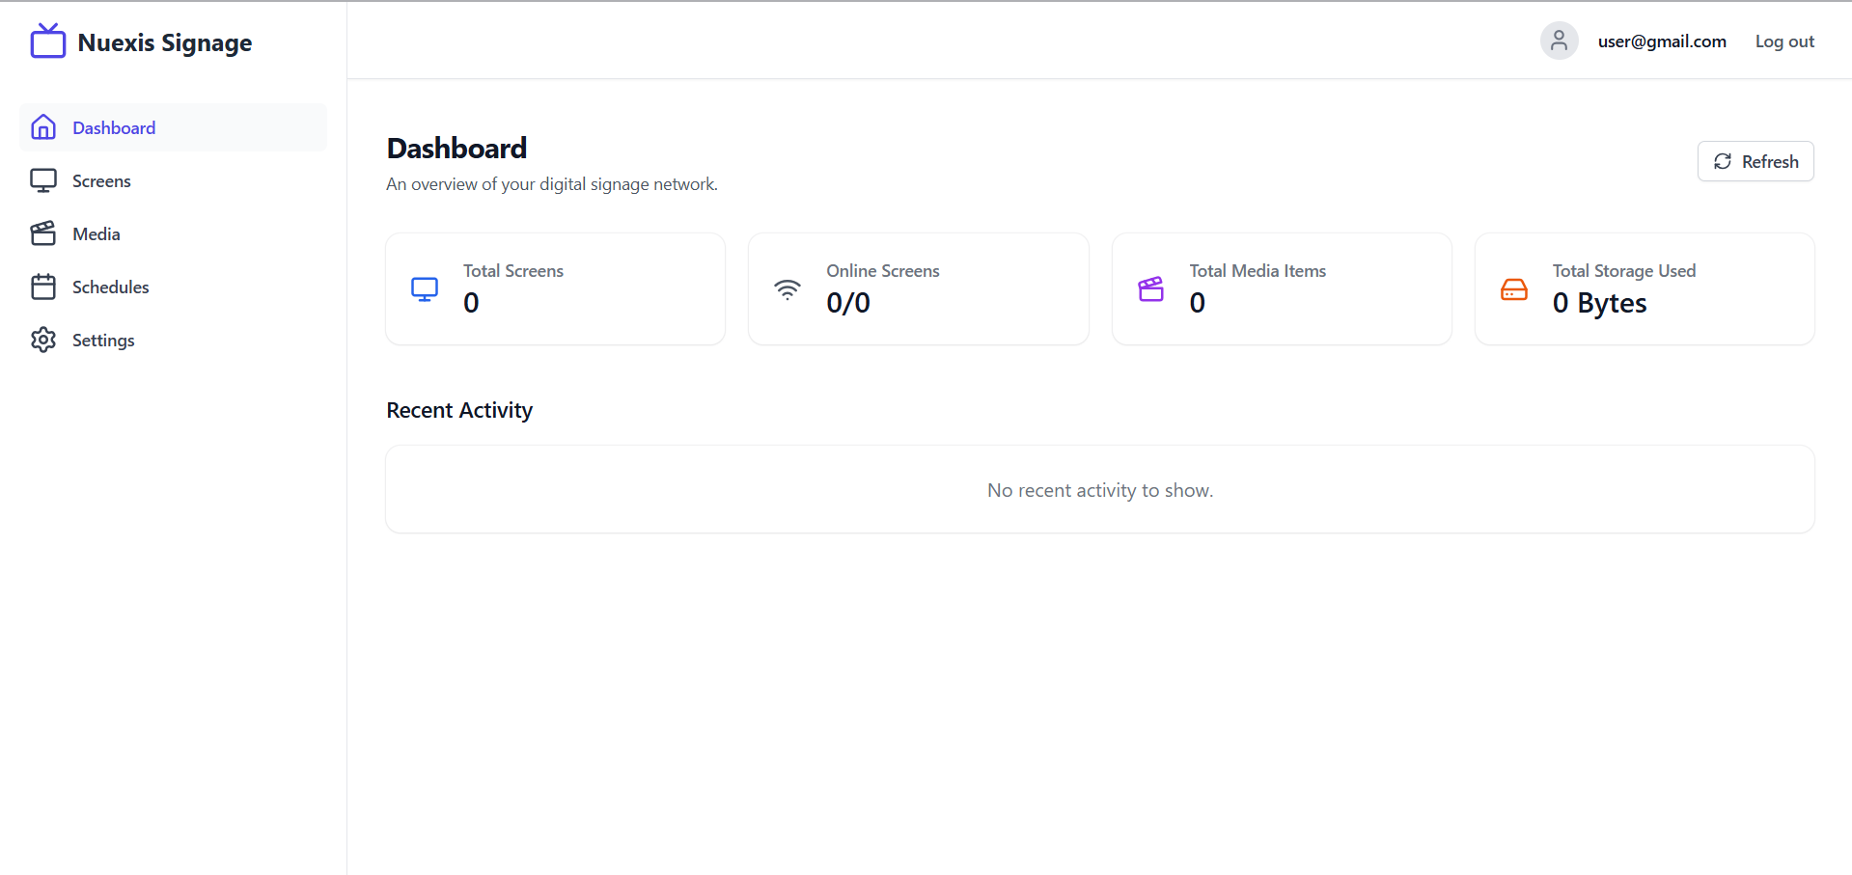Click the blue monitor icon in Total Screens
Image resolution: width=1852 pixels, height=875 pixels.
coord(425,289)
